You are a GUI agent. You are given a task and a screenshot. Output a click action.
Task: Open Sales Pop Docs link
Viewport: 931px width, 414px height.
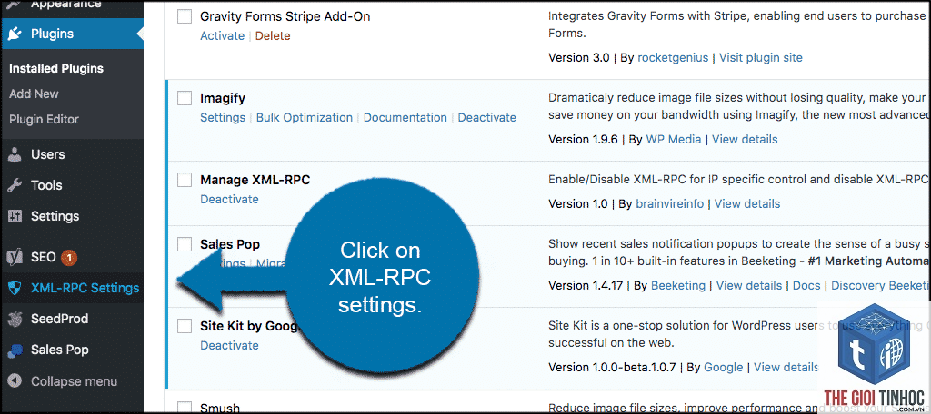(806, 285)
